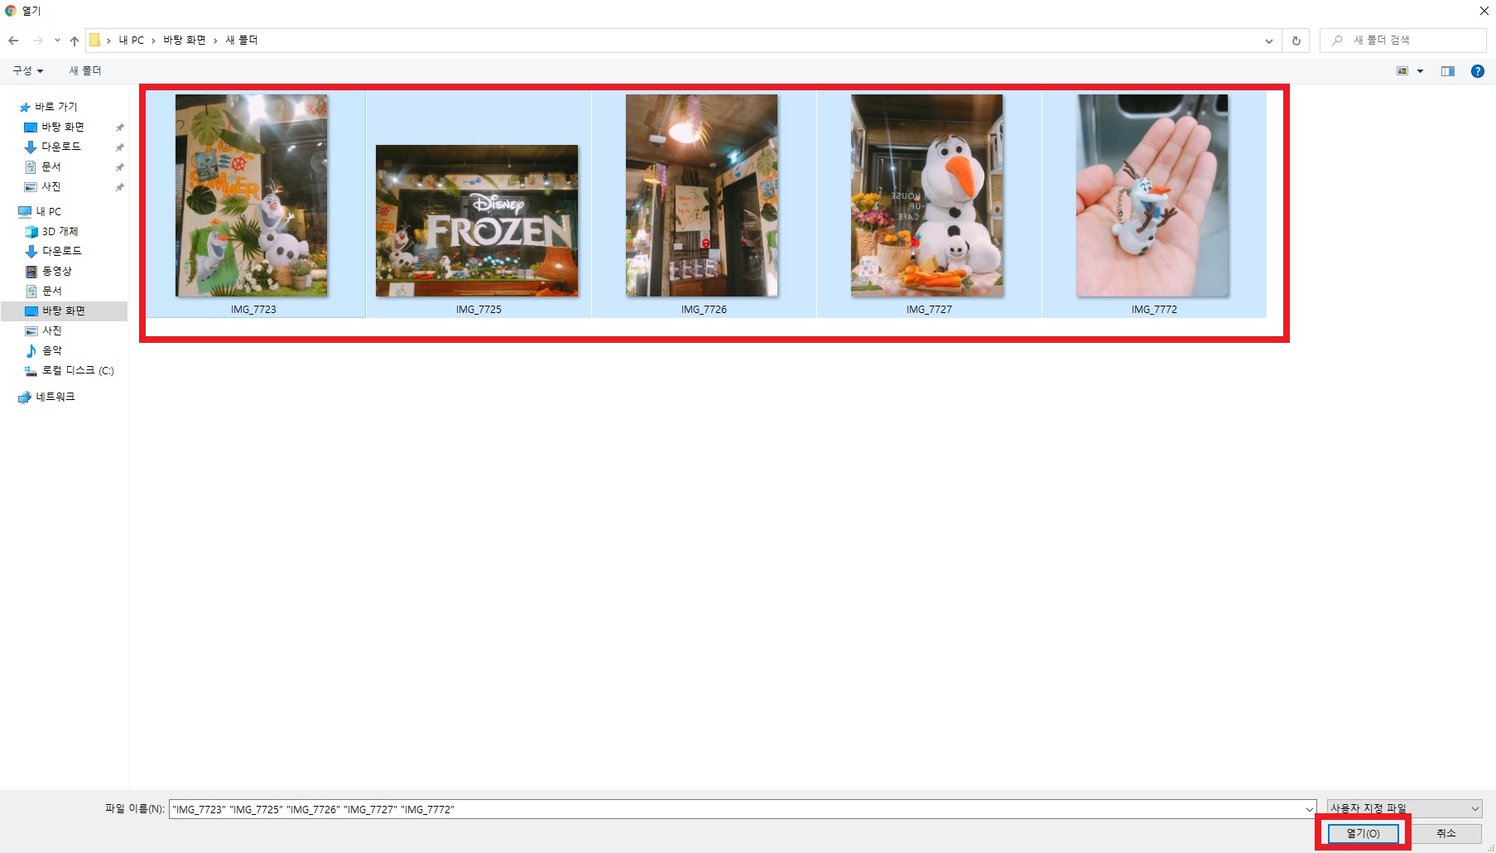Screen dimensions: 1496x853
Task: Open '동영상' videos folder
Action: pyautogui.click(x=56, y=271)
